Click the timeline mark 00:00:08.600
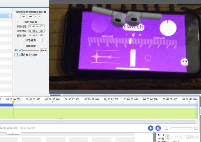Image resolution: width=201 pixels, height=142 pixels. [x=189, y=99]
